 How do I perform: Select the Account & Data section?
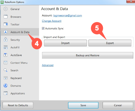point(20,32)
